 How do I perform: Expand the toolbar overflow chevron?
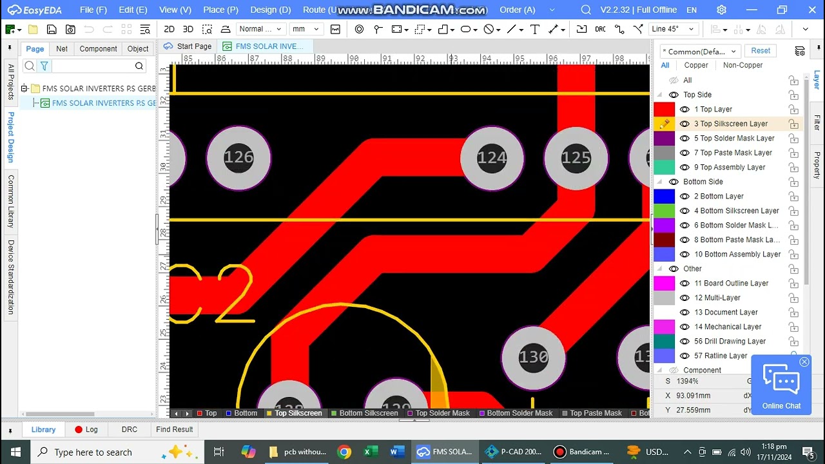805,29
